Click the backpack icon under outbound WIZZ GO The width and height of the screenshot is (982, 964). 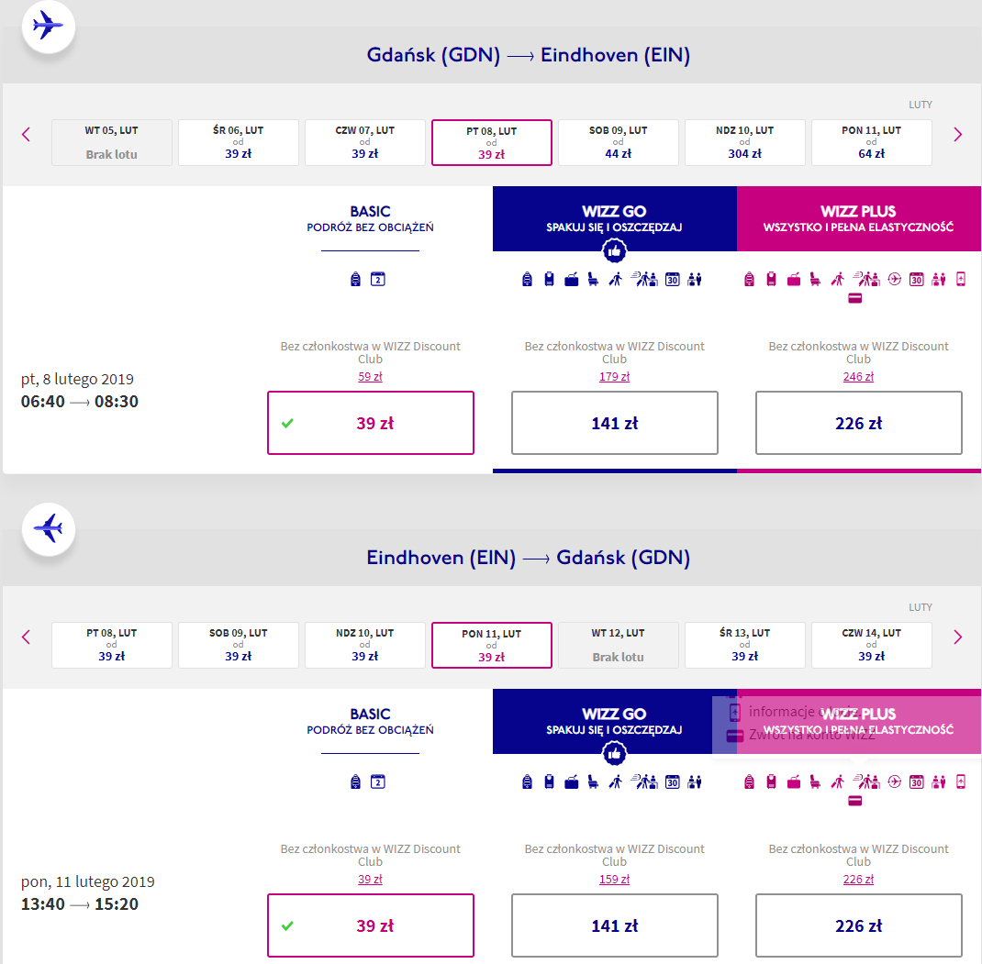pyautogui.click(x=528, y=279)
